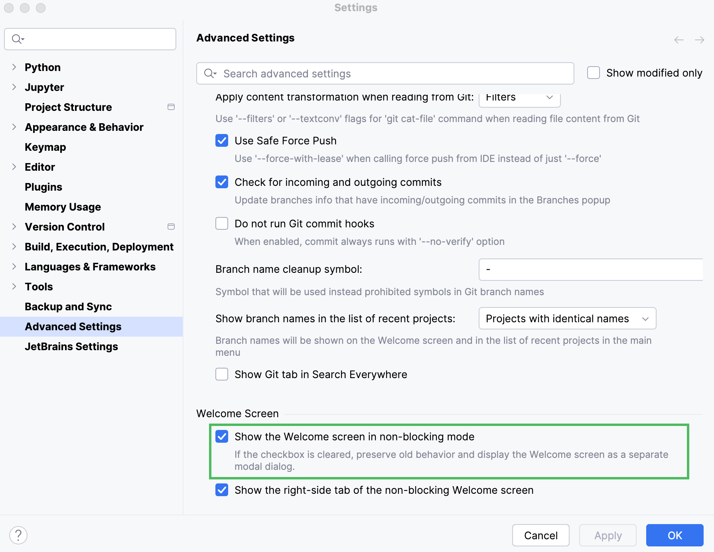714x552 pixels.
Task: Enable Do not run Git commit hooks
Action: pyautogui.click(x=222, y=224)
